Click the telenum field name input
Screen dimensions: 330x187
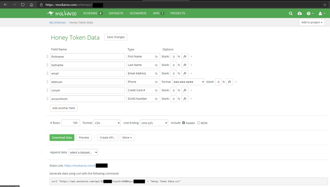point(87,82)
